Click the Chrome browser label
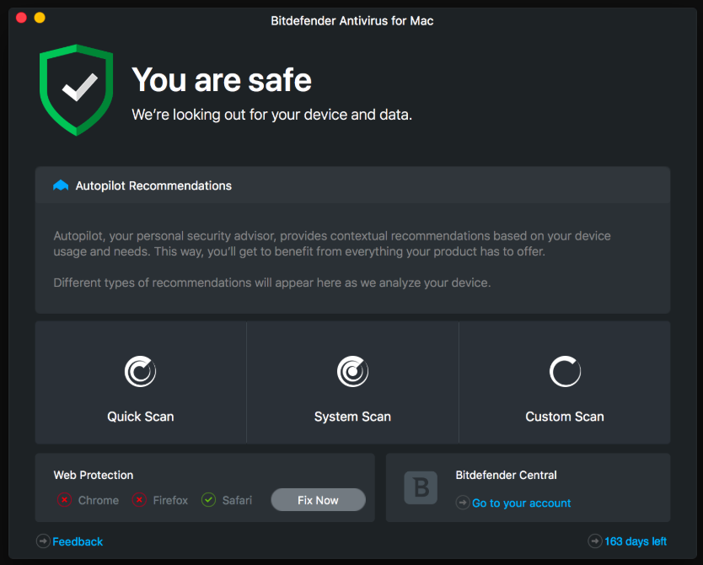This screenshot has width=703, height=565. (x=99, y=500)
